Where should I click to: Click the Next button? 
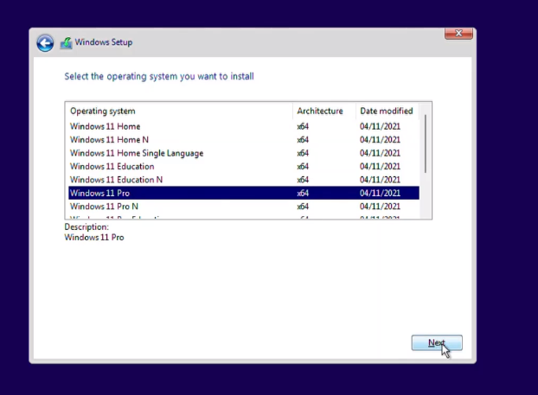coord(437,343)
